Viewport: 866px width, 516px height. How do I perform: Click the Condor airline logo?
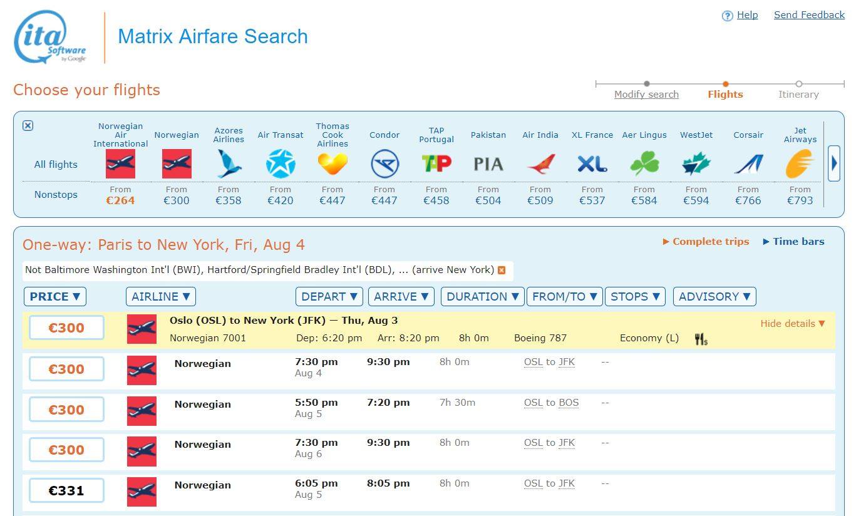(x=384, y=164)
